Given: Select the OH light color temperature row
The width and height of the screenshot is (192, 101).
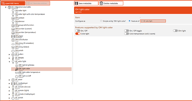Looking at the screenshot, I should pyautogui.click(x=41, y=73).
